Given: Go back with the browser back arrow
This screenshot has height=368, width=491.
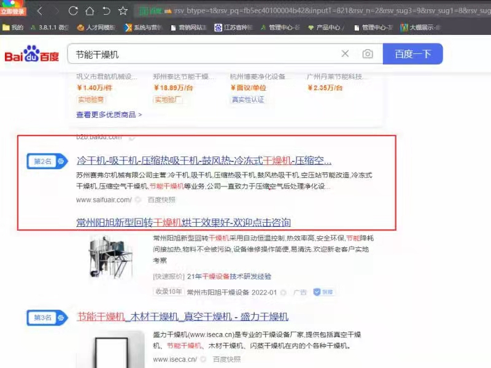Looking at the screenshot, I should [40, 11].
